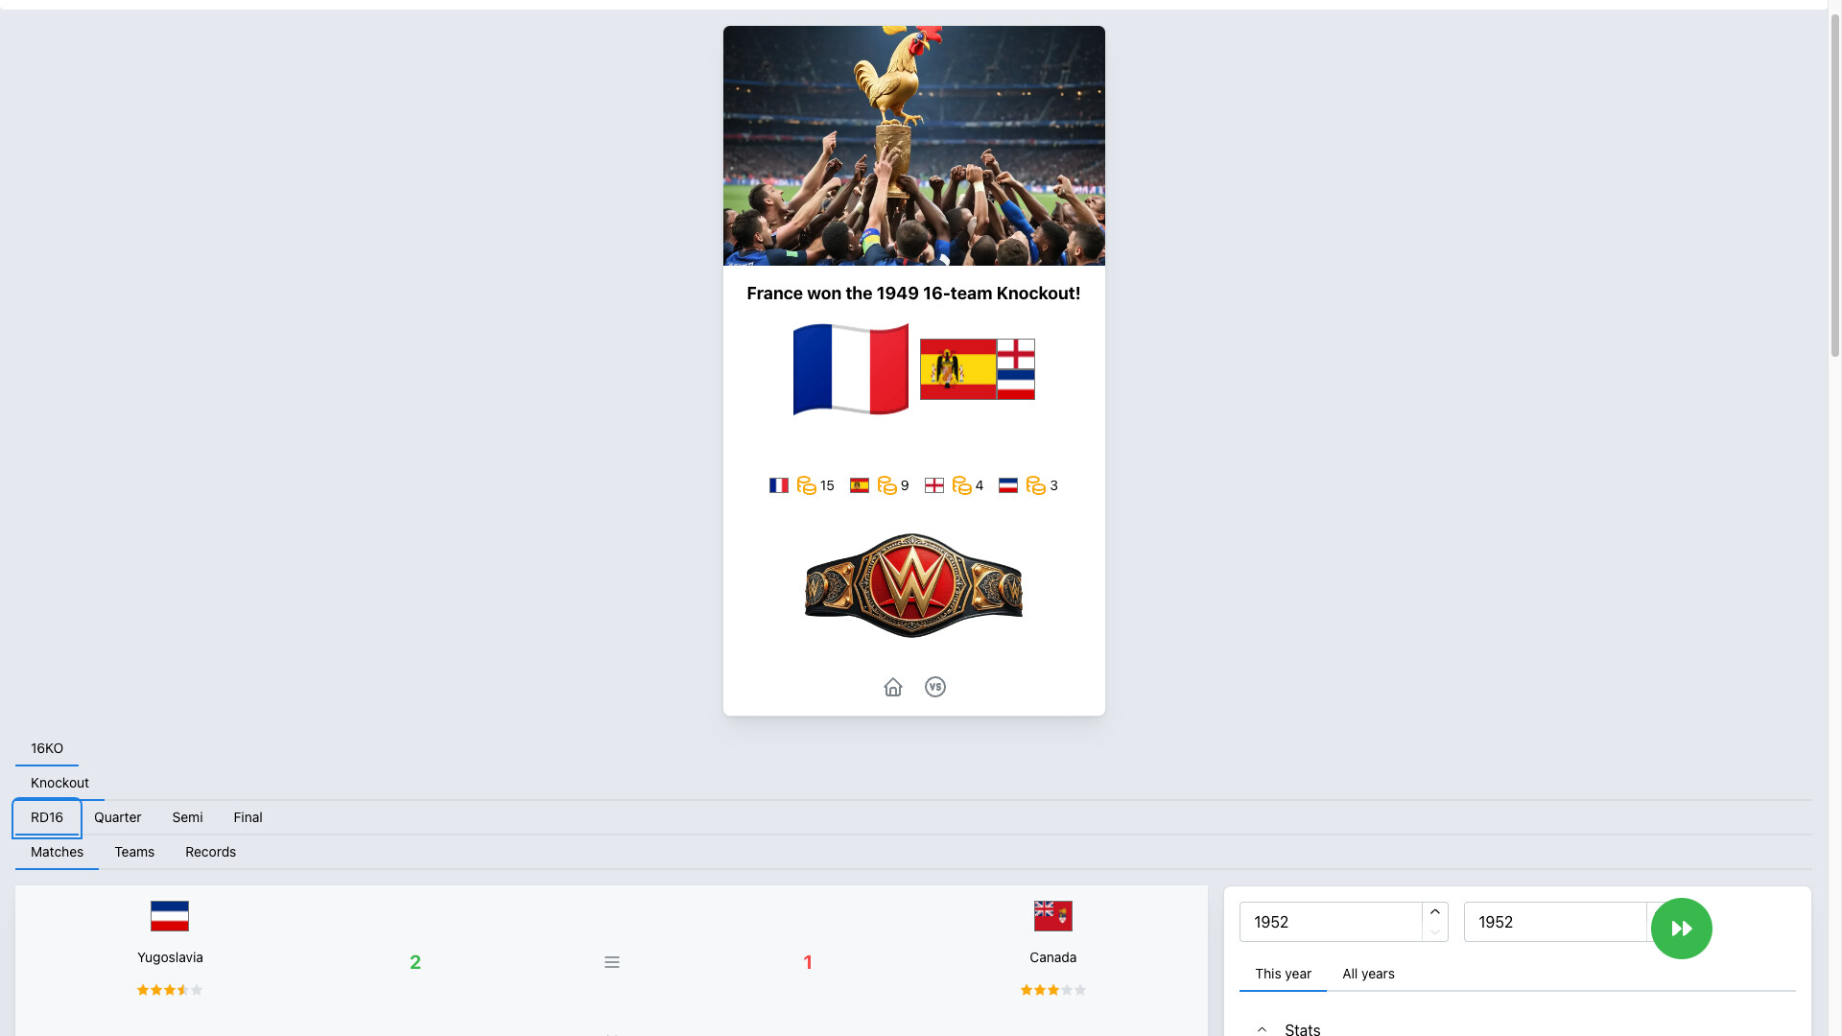Select the Spain runner-up flag
The width and height of the screenshot is (1842, 1036).
tap(958, 369)
